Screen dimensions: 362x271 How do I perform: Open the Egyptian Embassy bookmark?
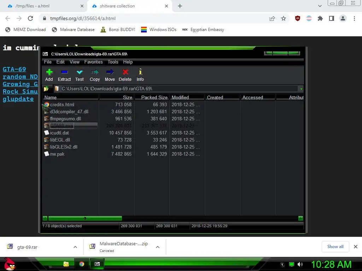[203, 30]
